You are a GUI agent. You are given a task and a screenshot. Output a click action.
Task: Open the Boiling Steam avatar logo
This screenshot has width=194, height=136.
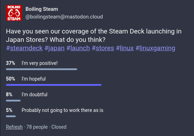(x=14, y=13)
